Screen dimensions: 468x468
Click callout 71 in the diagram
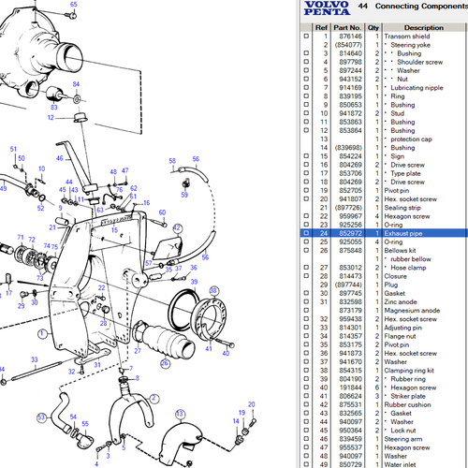21,238
